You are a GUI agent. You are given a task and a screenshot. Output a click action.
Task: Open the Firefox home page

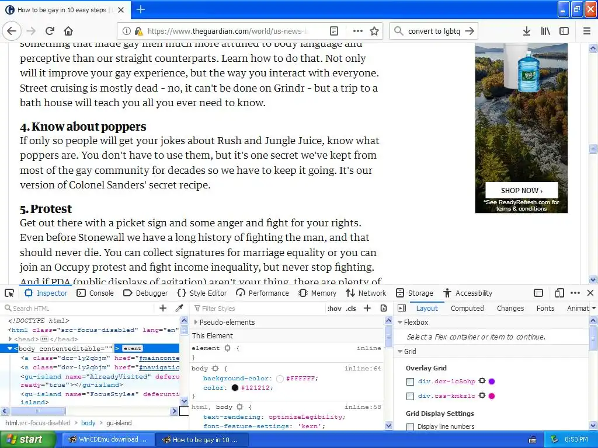68,31
